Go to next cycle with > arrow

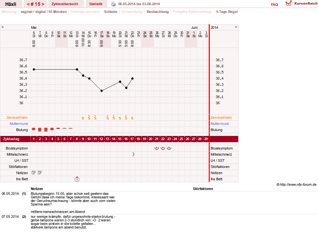click(43, 4)
